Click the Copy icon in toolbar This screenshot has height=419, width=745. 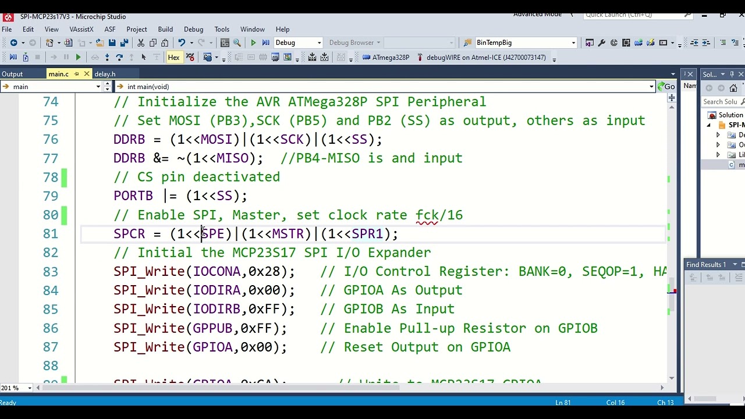153,42
